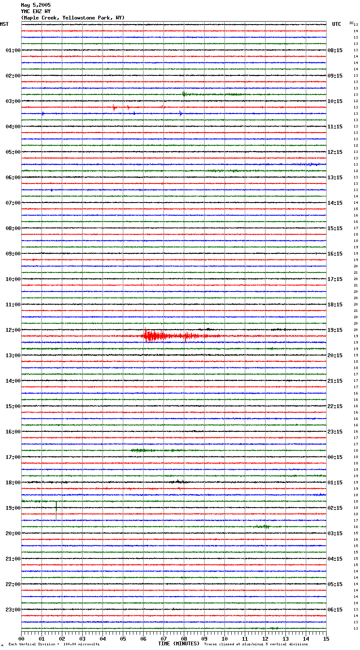This screenshot has height=650, width=360.
Task: Click the 01:15 UTC time label
Action: 335,483
